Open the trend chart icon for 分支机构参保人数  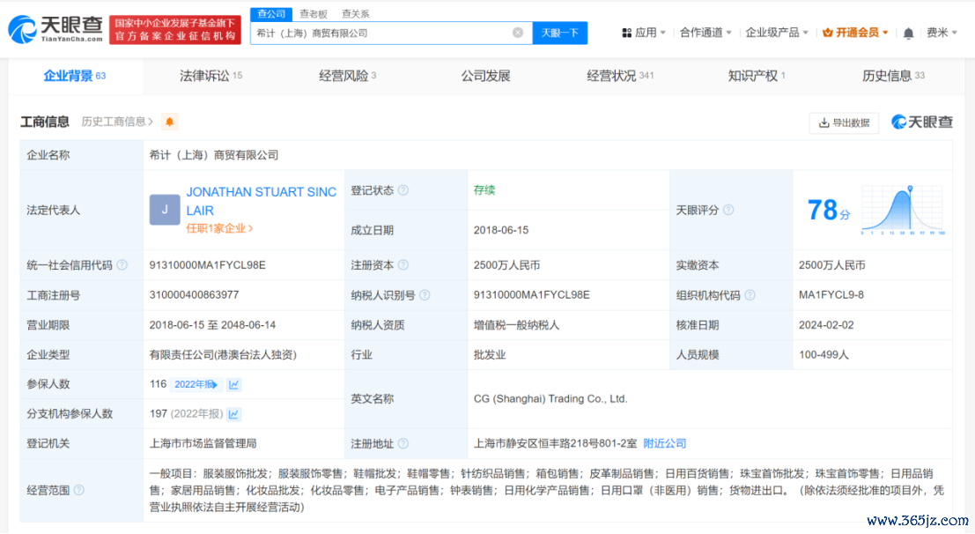(234, 414)
